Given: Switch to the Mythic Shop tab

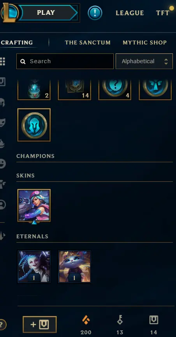Looking at the screenshot, I should [145, 43].
